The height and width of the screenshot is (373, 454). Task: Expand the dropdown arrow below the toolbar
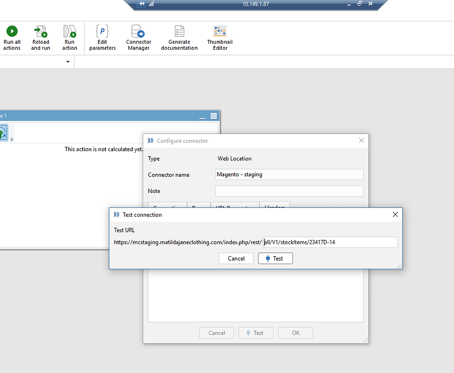pyautogui.click(x=68, y=62)
